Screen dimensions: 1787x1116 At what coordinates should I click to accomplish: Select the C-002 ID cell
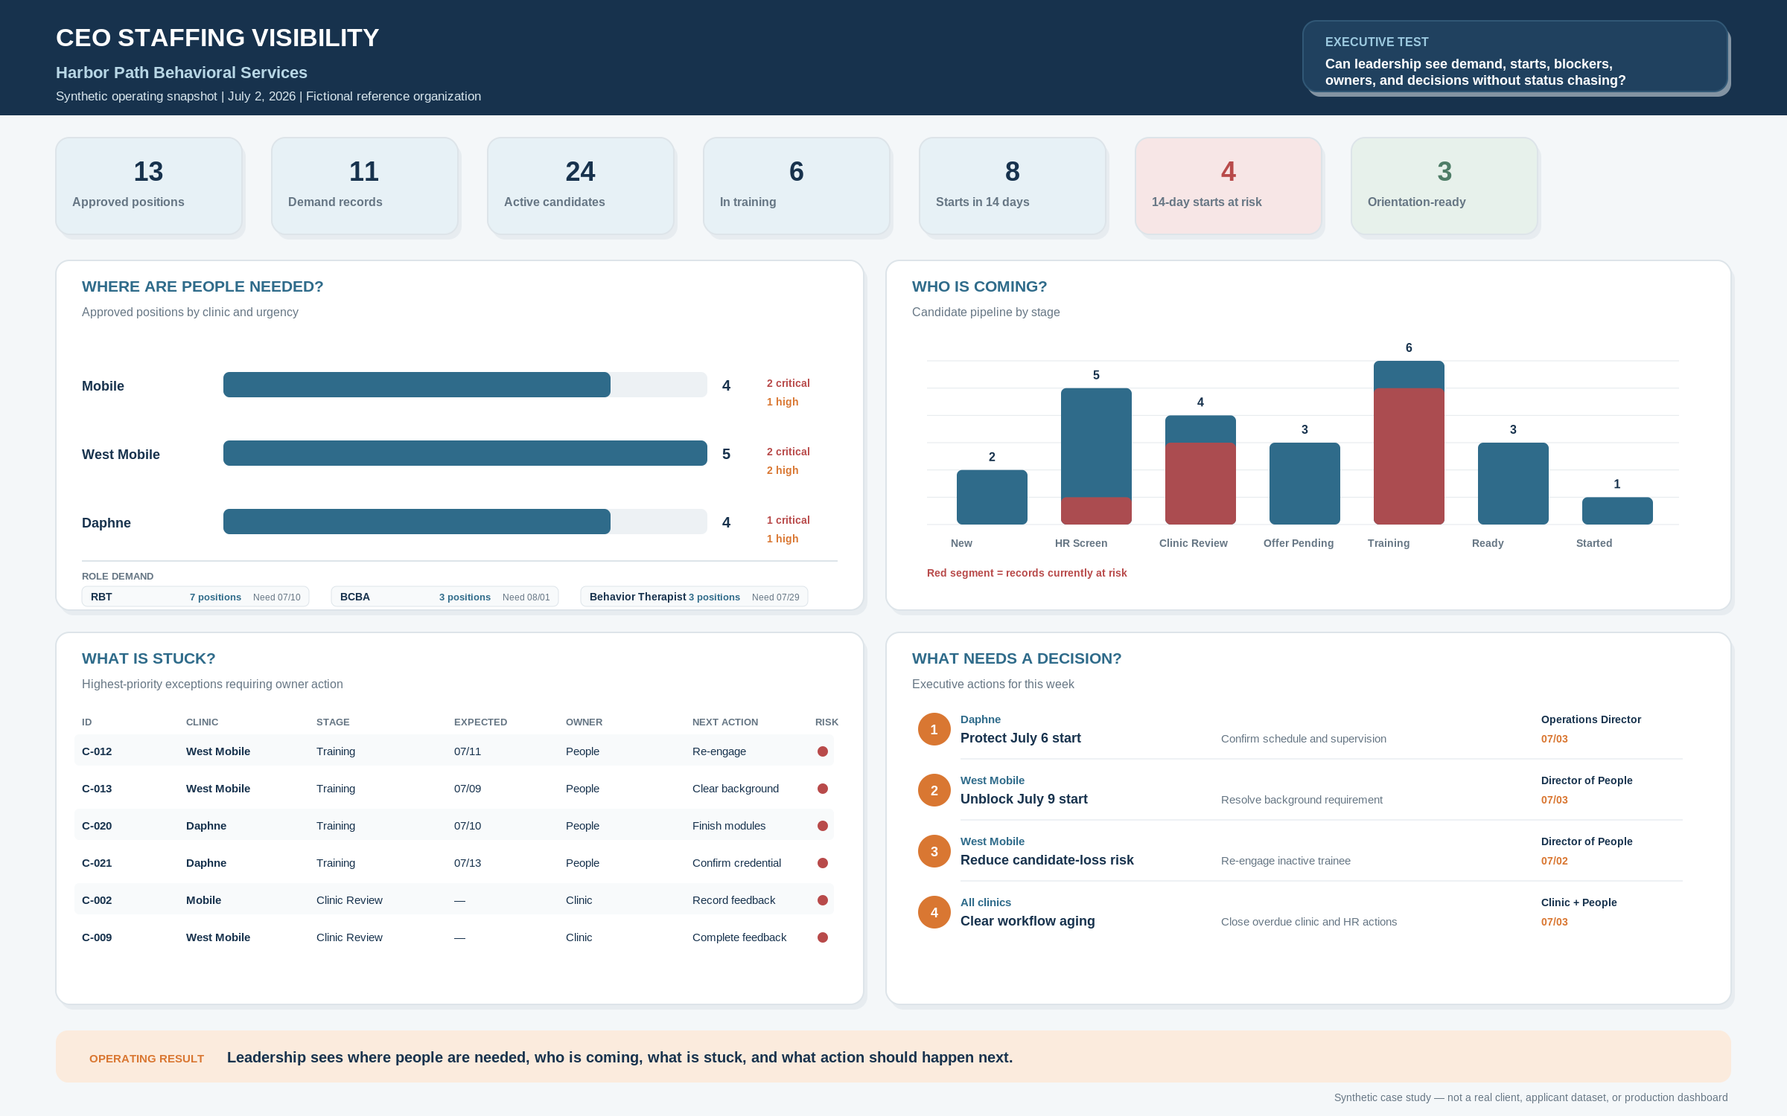click(97, 900)
